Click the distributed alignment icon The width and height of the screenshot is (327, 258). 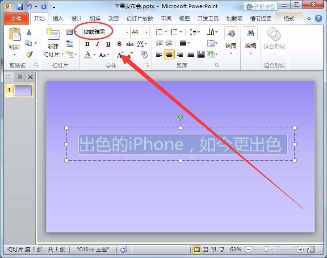tap(201, 54)
